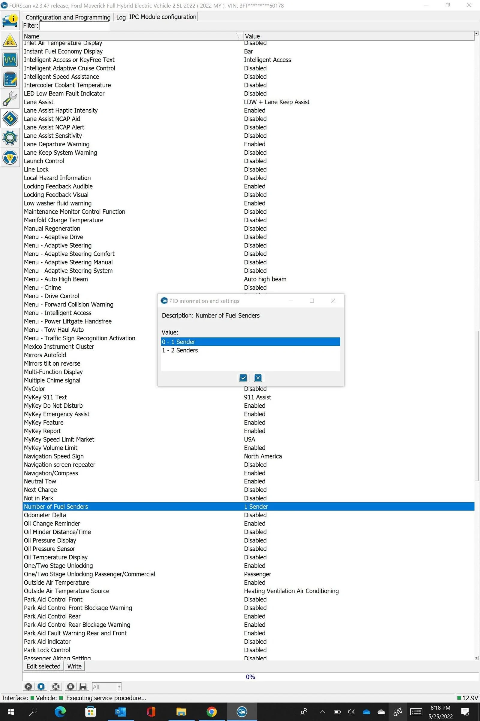
Task: Select the 'Number of Fuel Senders' row
Action: pos(249,507)
